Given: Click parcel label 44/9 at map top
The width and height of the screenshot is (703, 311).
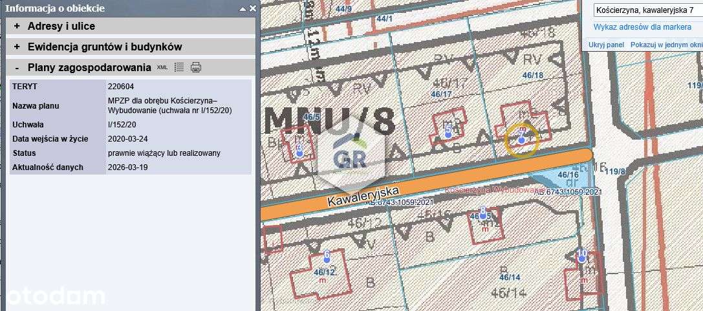Looking at the screenshot, I should coord(343,8).
